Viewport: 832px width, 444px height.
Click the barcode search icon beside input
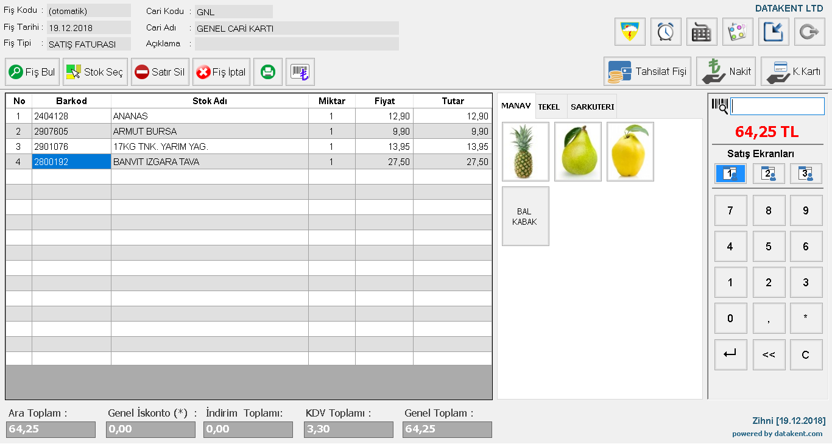719,106
